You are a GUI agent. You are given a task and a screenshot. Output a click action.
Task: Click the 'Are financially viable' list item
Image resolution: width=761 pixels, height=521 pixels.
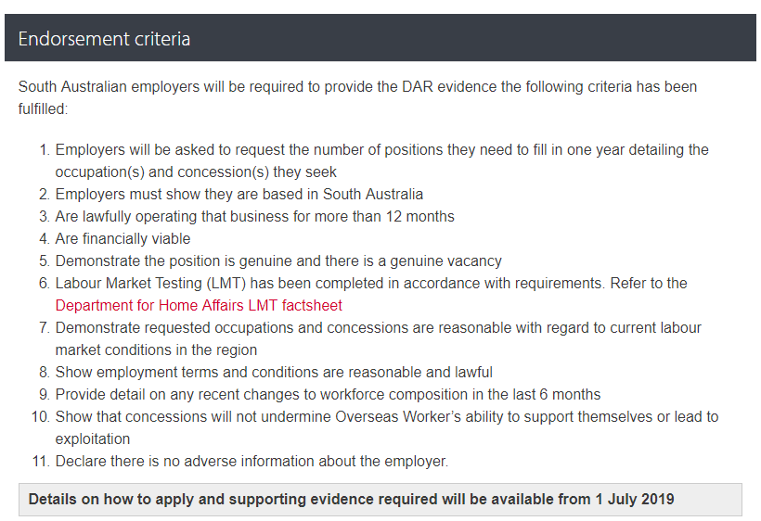[123, 238]
